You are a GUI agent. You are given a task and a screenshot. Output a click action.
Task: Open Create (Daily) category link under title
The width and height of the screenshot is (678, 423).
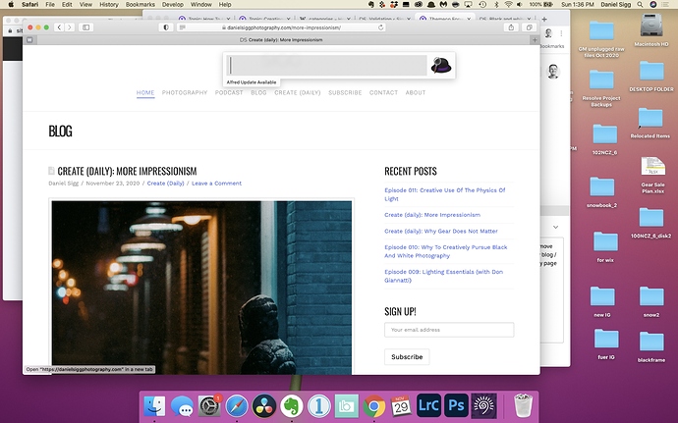166,184
